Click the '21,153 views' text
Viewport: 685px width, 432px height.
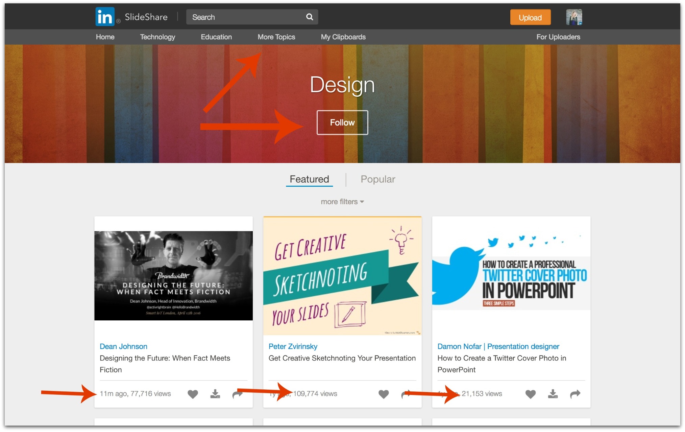point(482,394)
